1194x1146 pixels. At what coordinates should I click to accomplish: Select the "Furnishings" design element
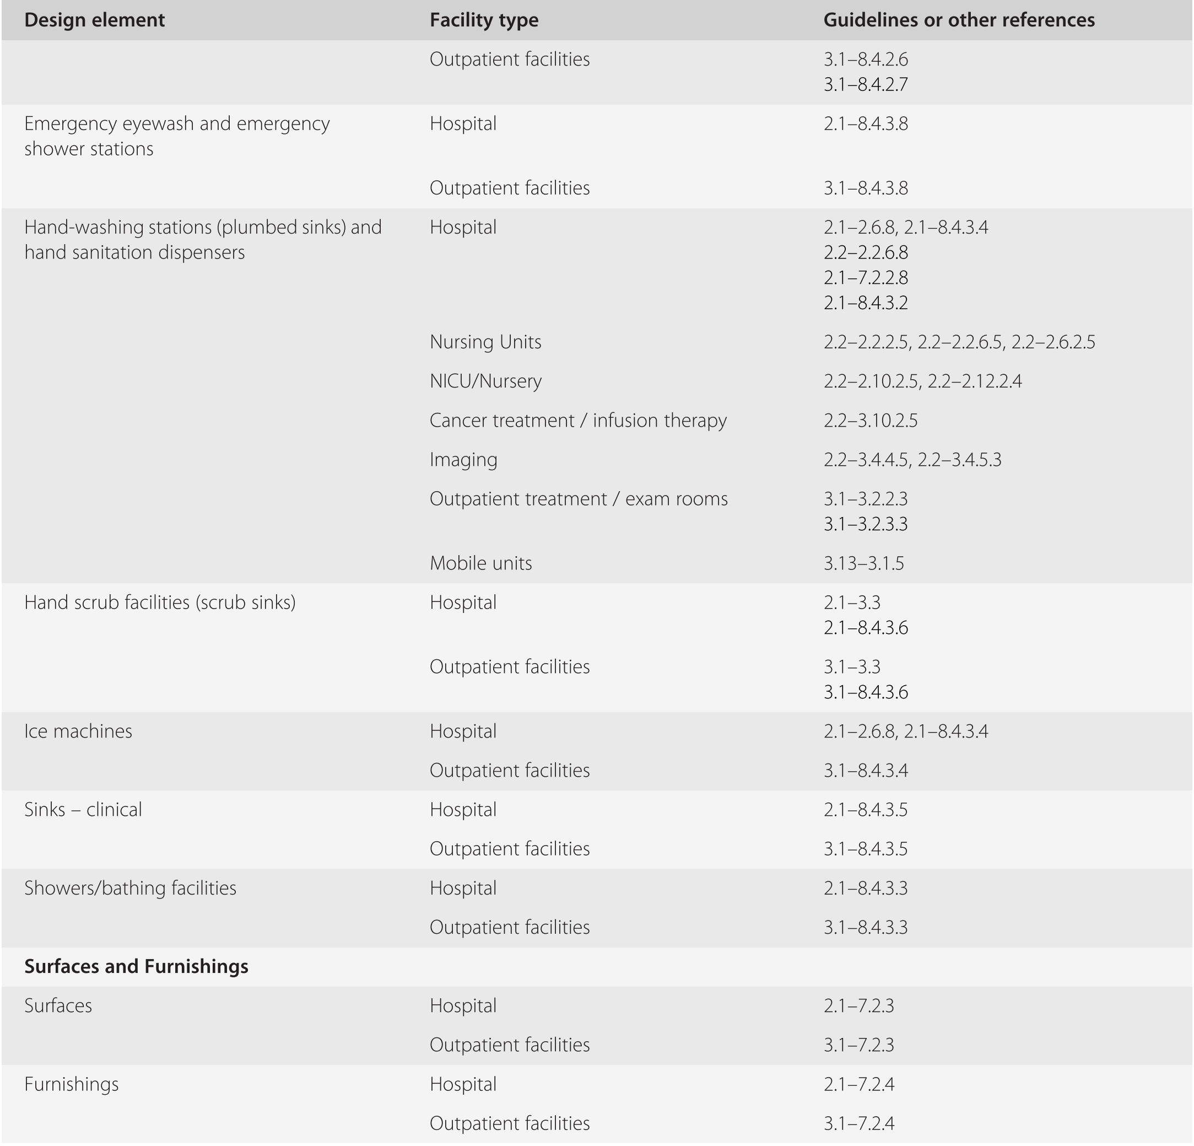[71, 1084]
